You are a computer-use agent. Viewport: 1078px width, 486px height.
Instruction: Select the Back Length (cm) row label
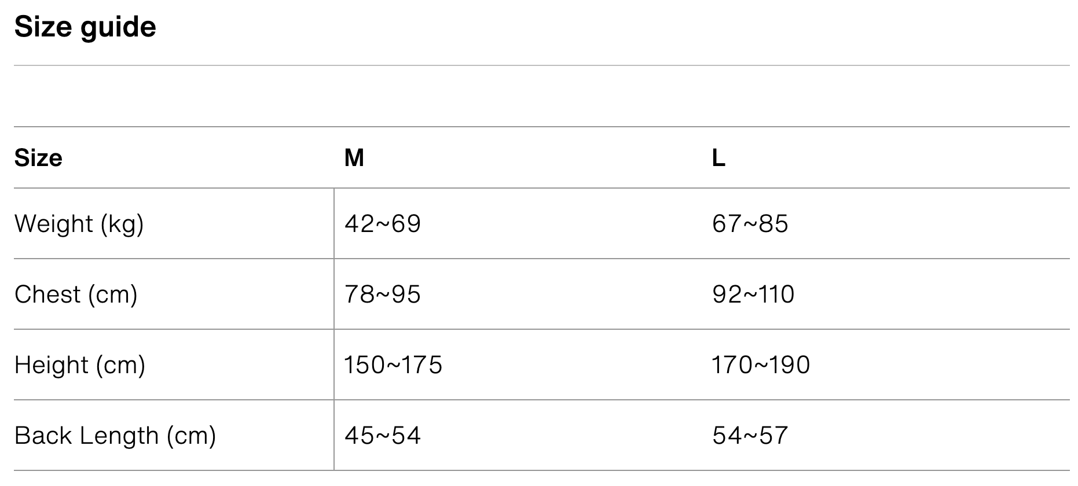[115, 436]
